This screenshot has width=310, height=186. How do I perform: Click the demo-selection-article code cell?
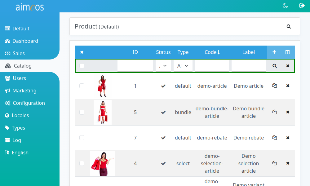point(212,163)
